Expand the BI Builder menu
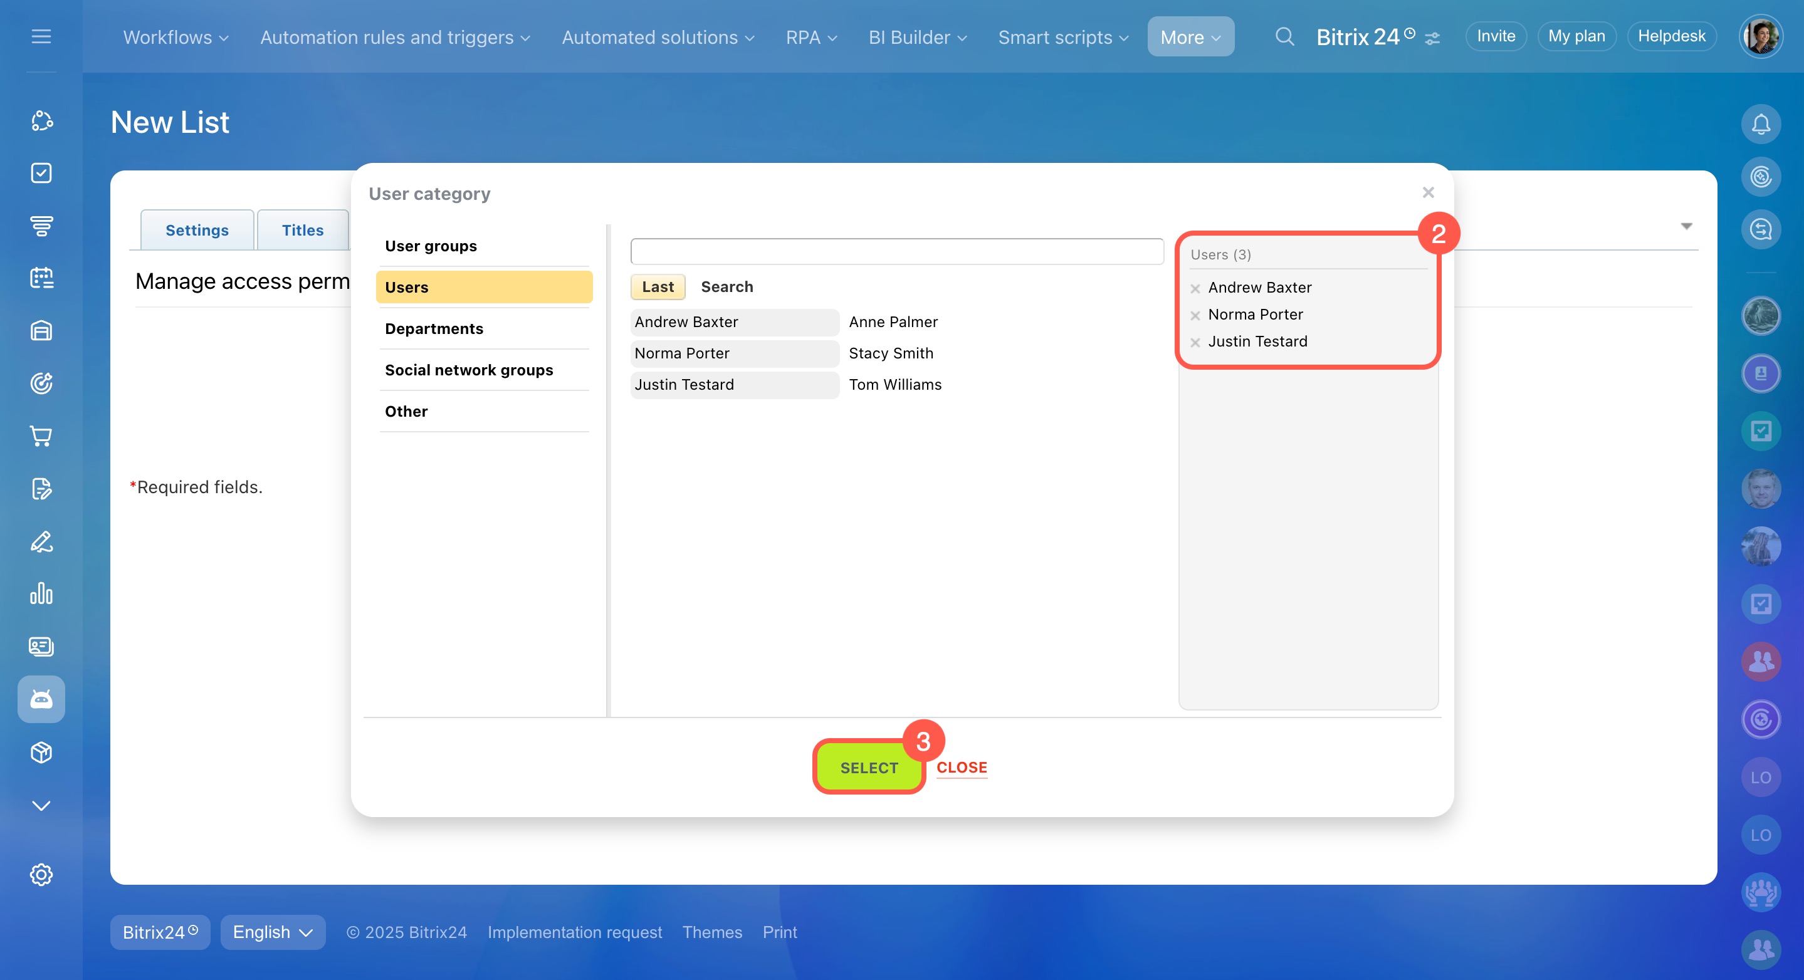Image resolution: width=1804 pixels, height=980 pixels. tap(918, 37)
